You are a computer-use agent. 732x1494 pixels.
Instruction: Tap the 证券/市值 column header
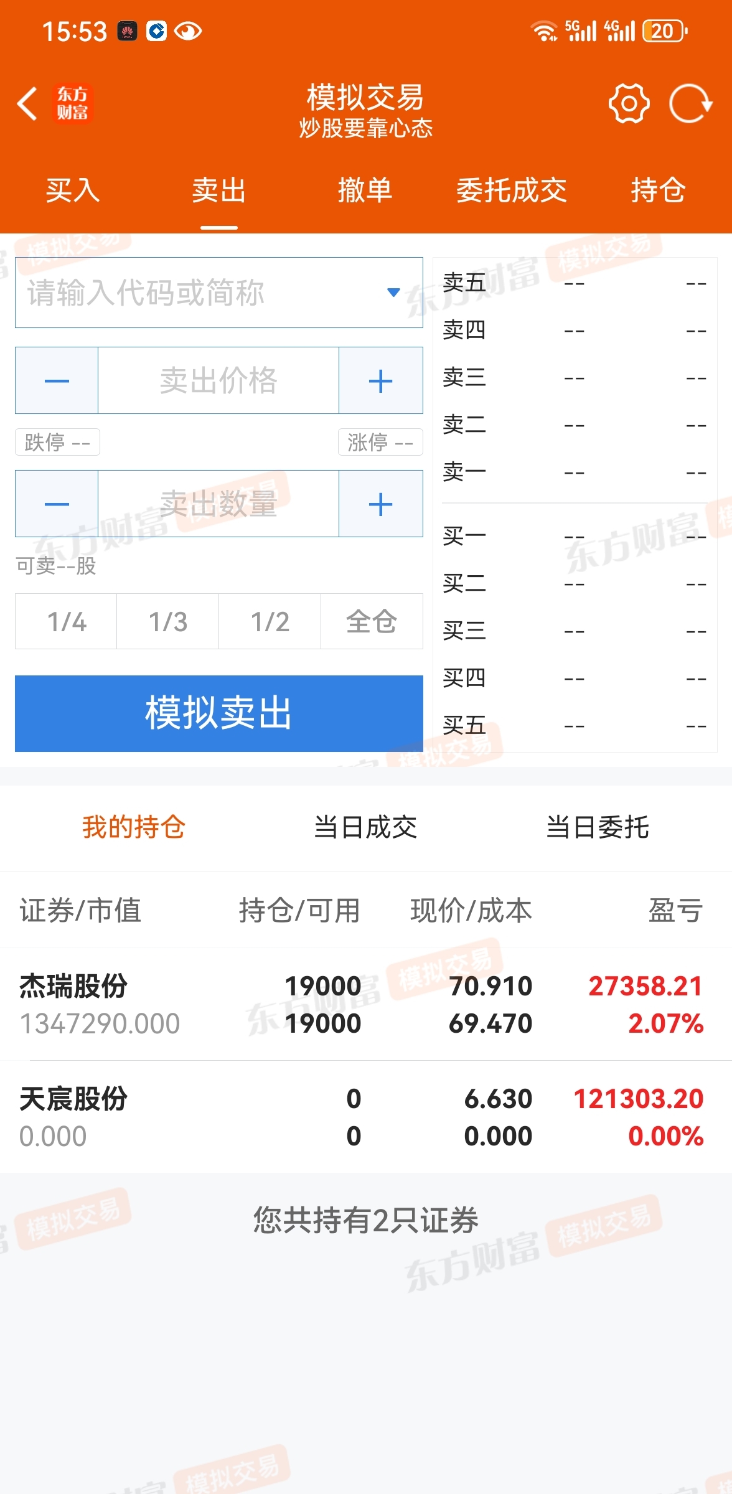pyautogui.click(x=81, y=910)
